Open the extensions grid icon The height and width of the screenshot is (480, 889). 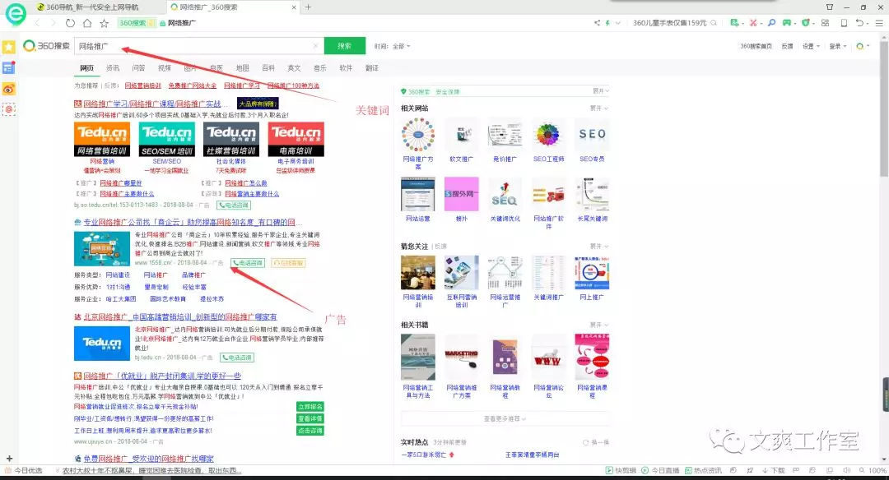click(x=825, y=23)
